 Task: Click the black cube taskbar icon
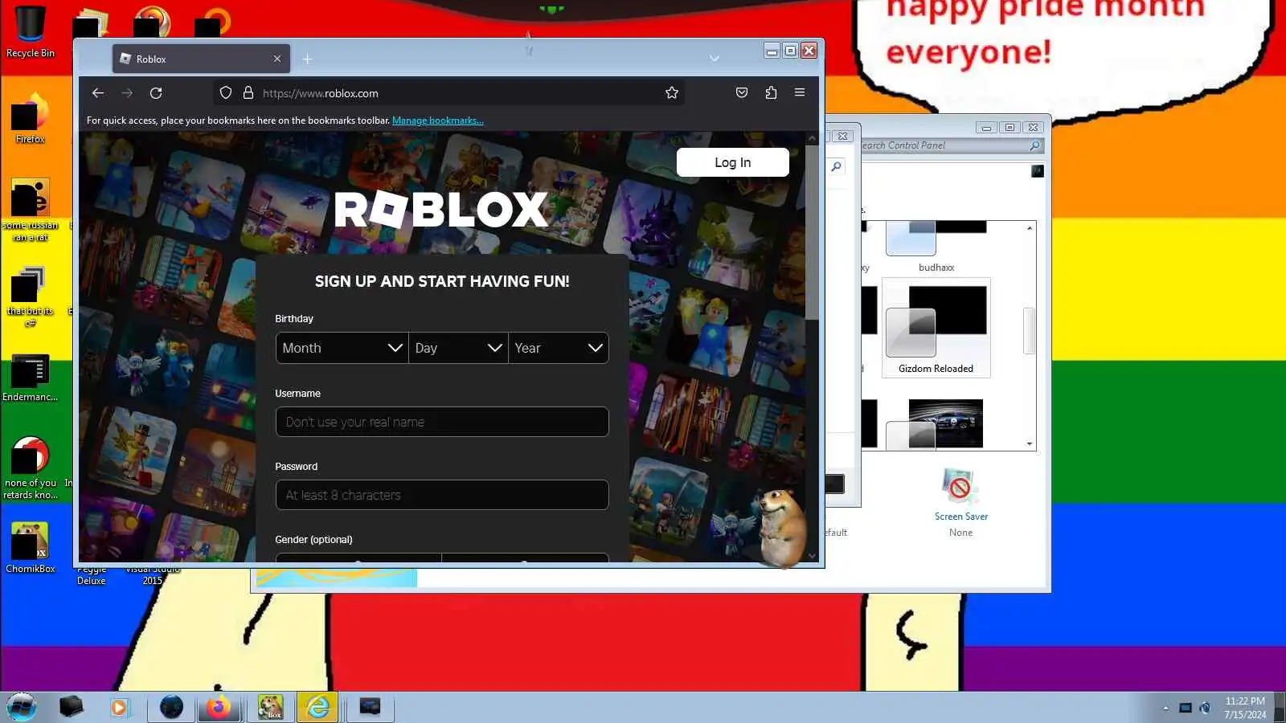point(71,707)
